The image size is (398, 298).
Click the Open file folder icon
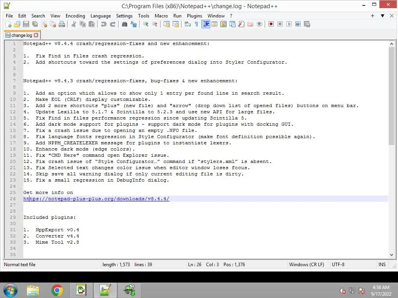(17, 24)
